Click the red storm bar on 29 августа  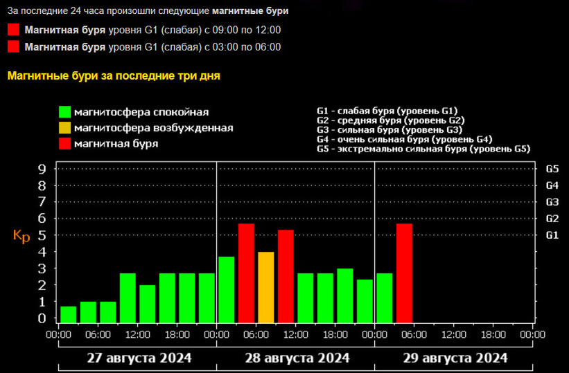click(x=404, y=273)
